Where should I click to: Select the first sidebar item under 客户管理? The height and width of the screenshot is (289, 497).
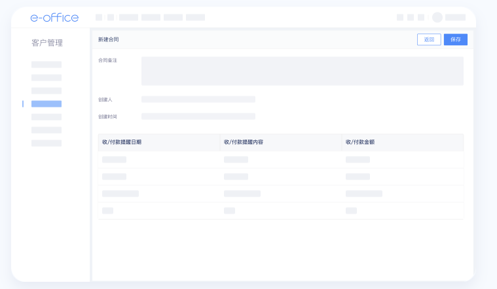click(x=46, y=65)
